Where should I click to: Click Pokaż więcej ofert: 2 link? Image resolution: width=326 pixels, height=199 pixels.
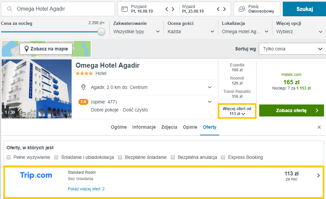[x=86, y=189]
